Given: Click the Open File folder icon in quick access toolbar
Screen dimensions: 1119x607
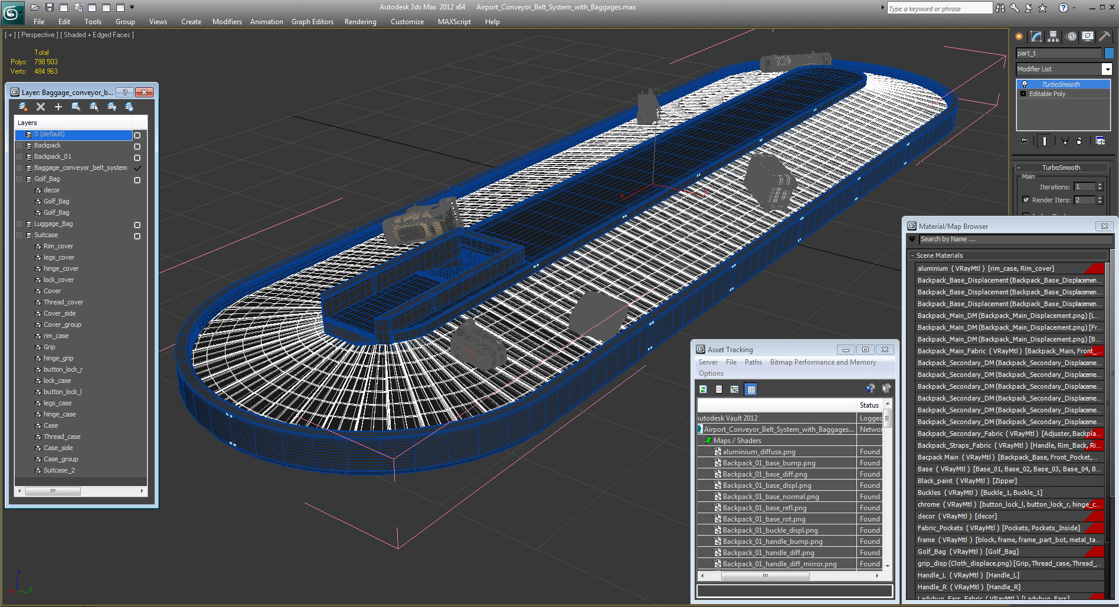Looking at the screenshot, I should [35, 7].
